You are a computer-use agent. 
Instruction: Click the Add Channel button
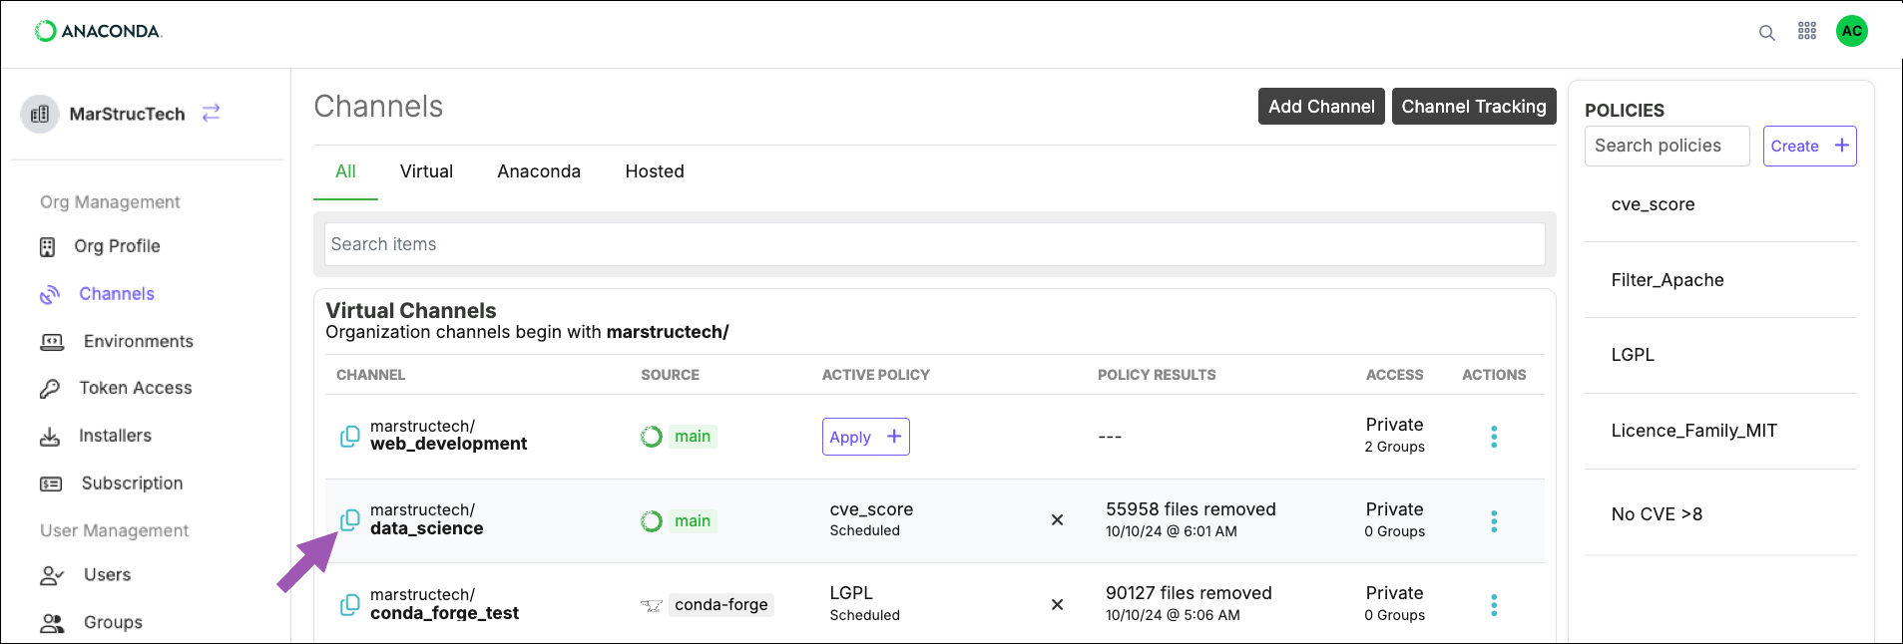[1321, 107]
